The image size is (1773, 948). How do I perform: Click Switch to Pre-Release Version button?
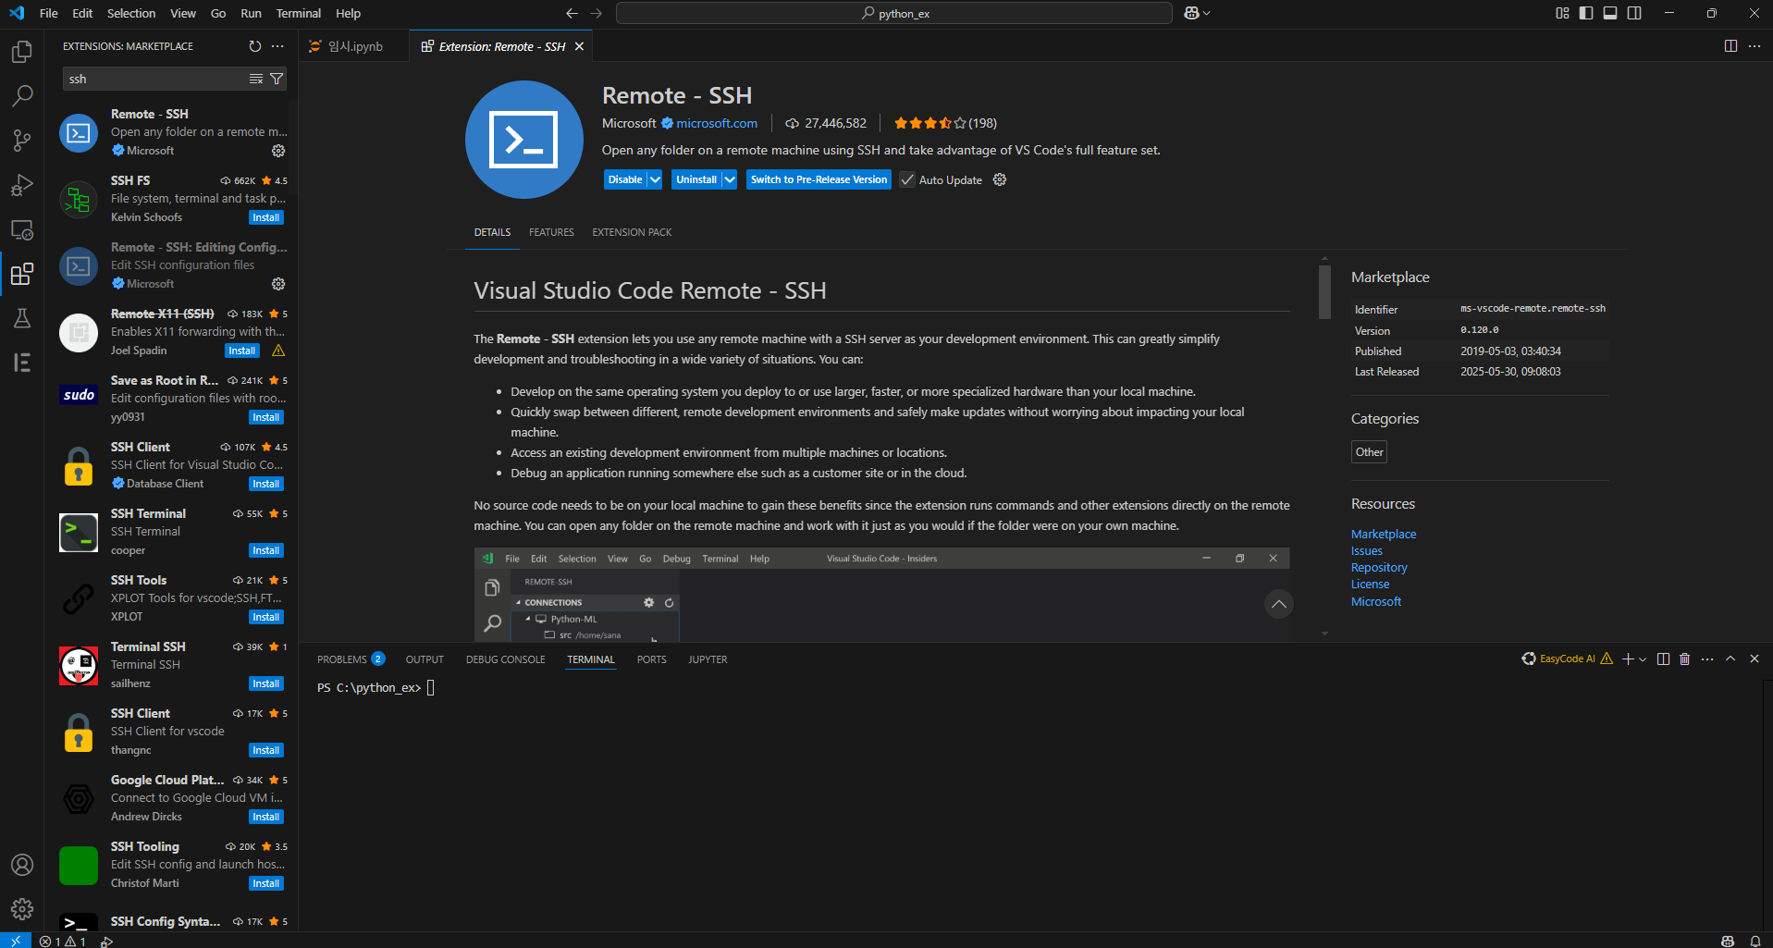tap(819, 179)
